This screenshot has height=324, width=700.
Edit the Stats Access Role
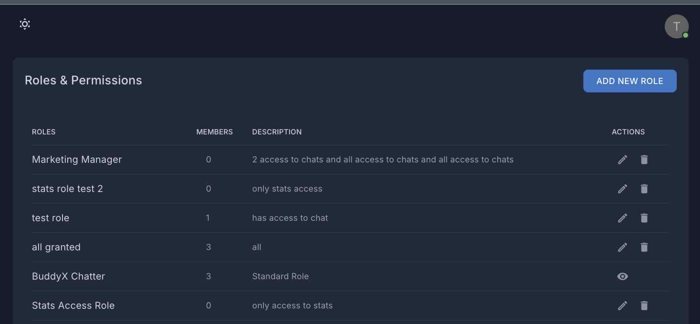point(622,306)
